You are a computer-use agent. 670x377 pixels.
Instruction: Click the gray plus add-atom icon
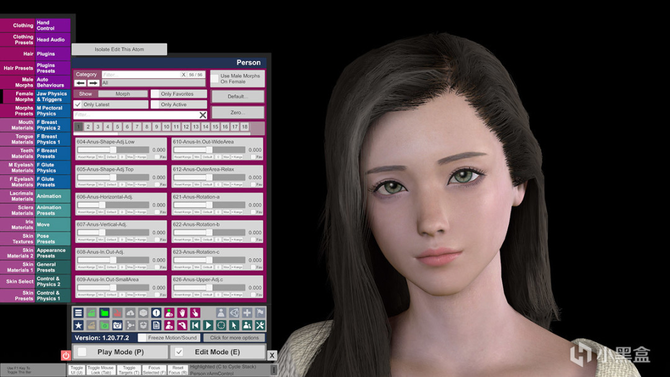click(247, 313)
